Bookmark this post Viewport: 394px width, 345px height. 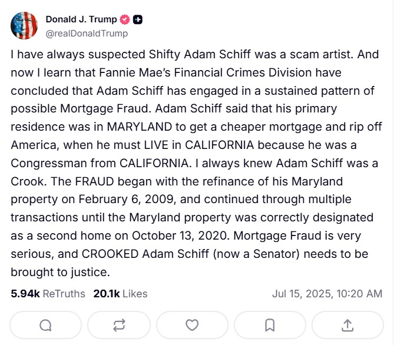(x=269, y=324)
